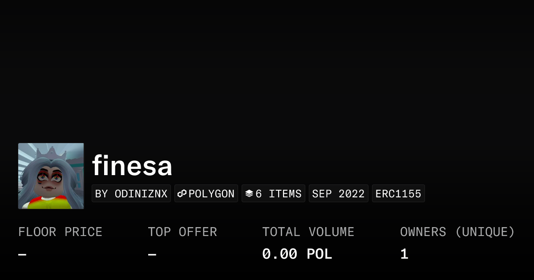Click the TOP OFFER label
The width and height of the screenshot is (534, 280).
point(182,232)
